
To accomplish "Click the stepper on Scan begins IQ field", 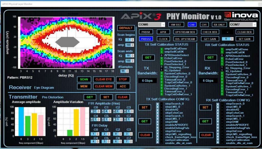I will [x=132, y=40].
